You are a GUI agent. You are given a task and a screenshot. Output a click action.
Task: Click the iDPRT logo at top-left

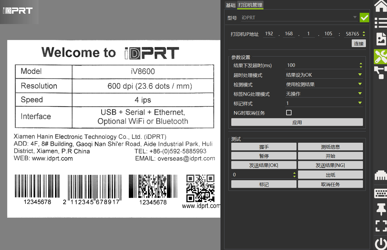click(x=18, y=11)
